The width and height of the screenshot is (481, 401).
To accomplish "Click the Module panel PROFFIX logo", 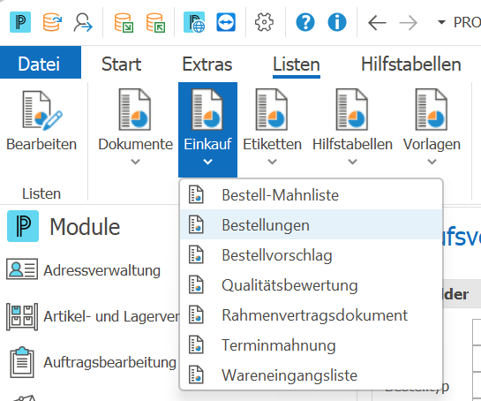I will point(23,226).
